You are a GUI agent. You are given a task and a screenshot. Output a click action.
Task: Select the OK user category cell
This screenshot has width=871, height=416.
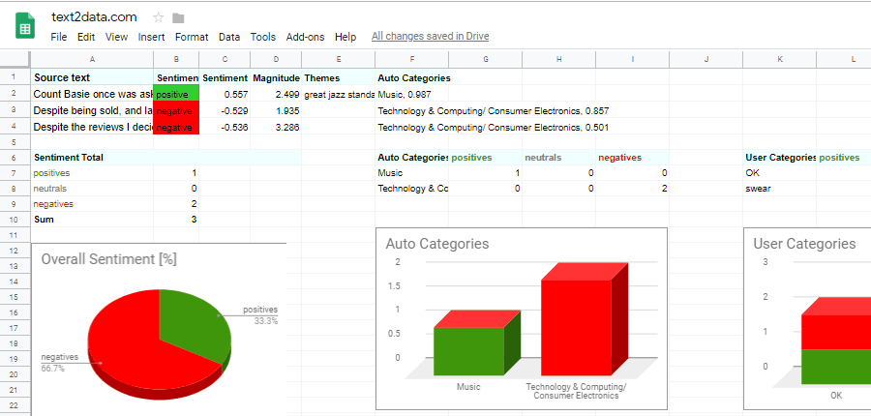coord(780,173)
